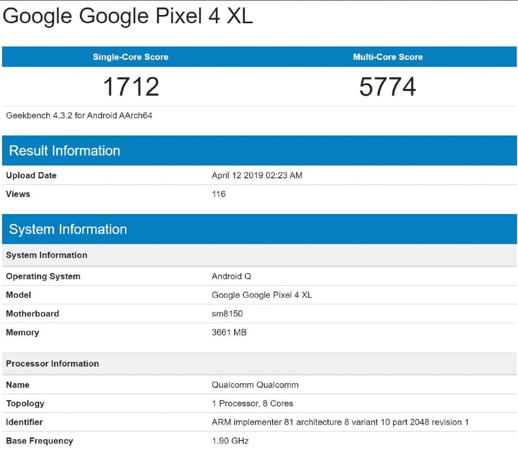Screen dimensions: 518x455
Task: Select the motherboard value sm8150
Action: tap(227, 313)
